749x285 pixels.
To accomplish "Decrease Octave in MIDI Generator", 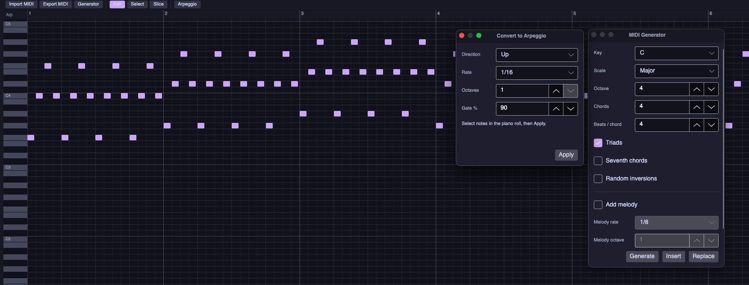I will 711,89.
